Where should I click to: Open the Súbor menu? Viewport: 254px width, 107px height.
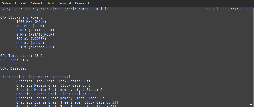pos(7,3)
